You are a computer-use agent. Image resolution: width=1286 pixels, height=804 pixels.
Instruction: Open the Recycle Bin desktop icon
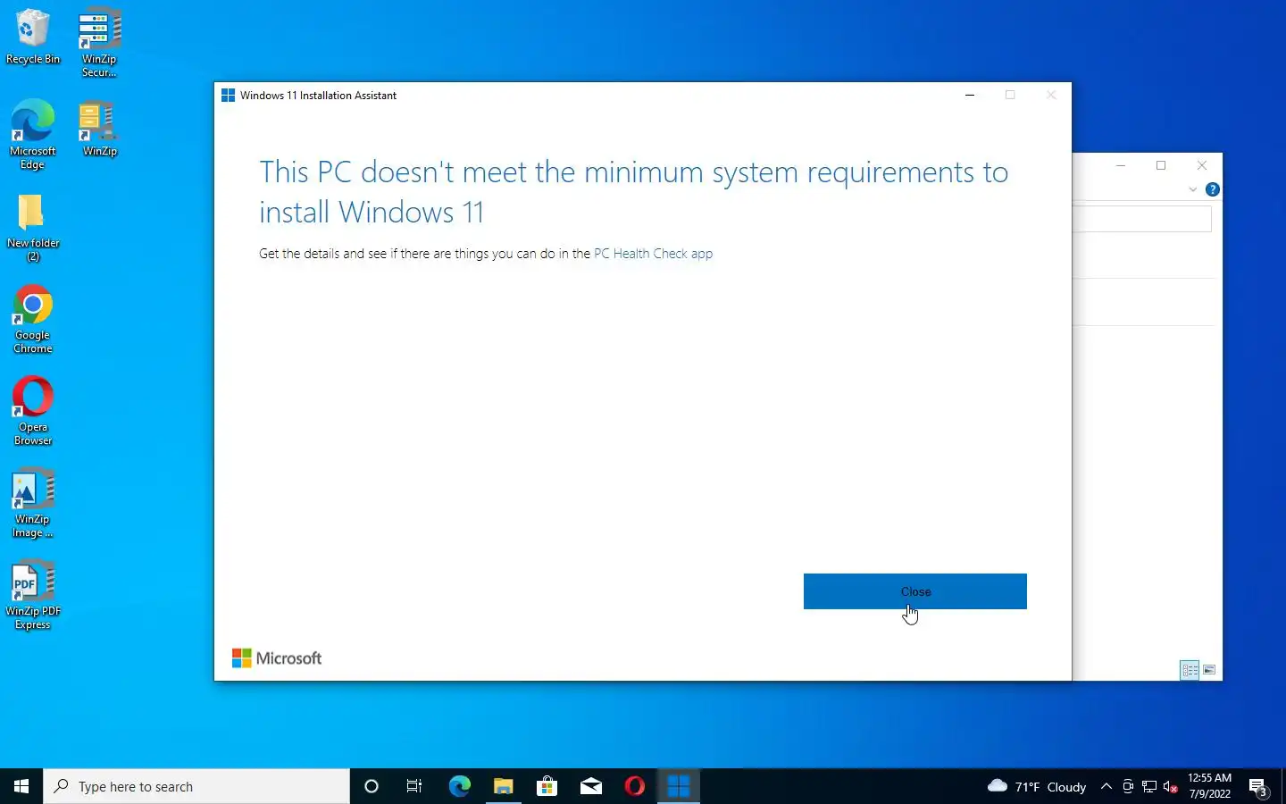point(33,36)
